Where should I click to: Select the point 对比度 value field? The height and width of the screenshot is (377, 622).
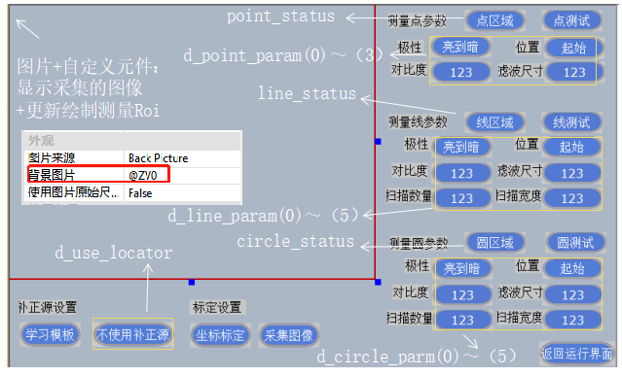pos(461,72)
